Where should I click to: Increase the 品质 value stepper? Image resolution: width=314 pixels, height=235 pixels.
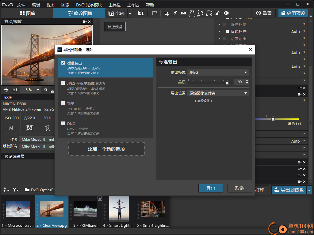247,80
